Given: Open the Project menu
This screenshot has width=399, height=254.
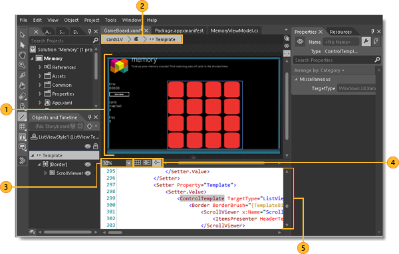Looking at the screenshot, I should coord(92,20).
